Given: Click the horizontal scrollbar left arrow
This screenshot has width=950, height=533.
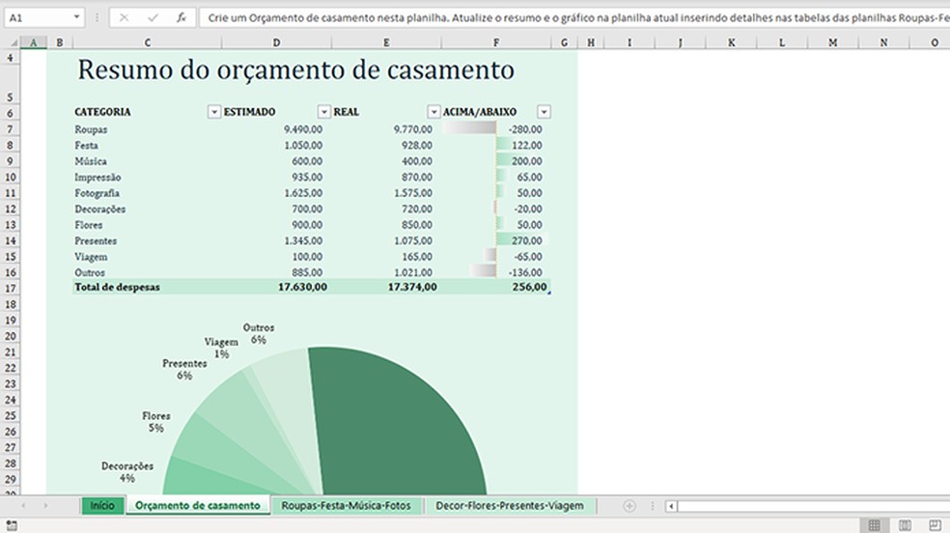Looking at the screenshot, I should (672, 506).
